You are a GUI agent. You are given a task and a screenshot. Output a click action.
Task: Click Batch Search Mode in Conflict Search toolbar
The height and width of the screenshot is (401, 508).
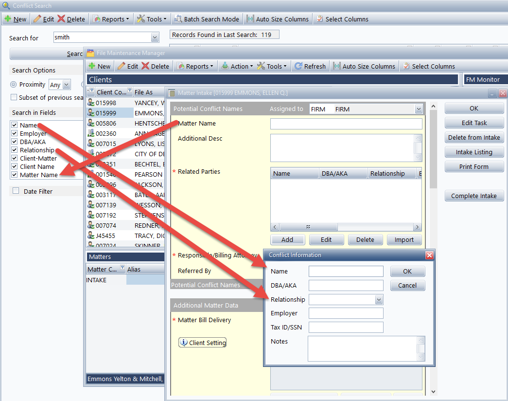207,19
